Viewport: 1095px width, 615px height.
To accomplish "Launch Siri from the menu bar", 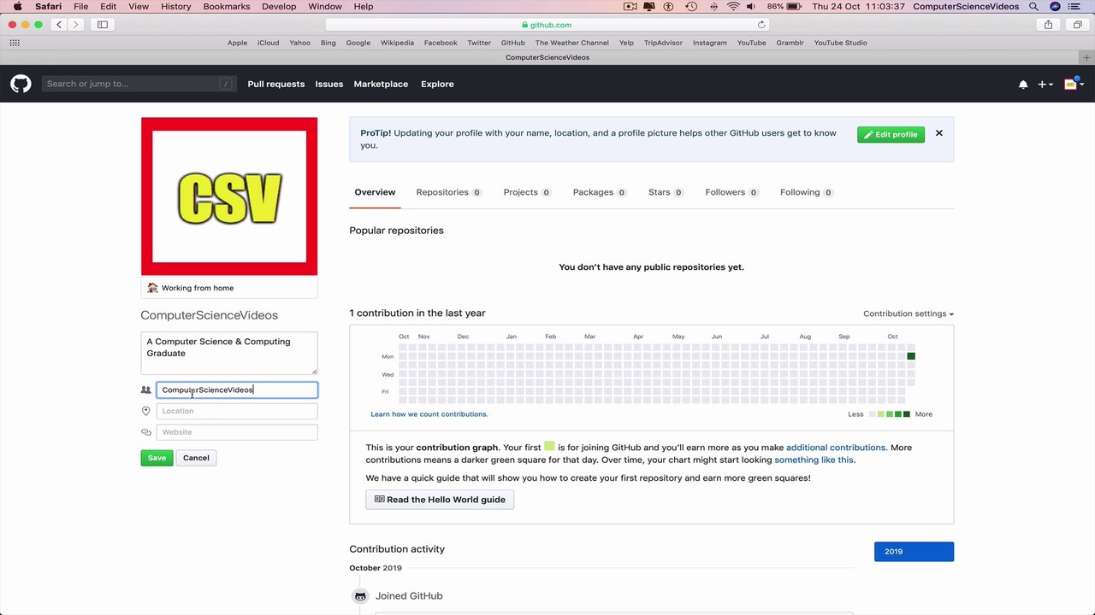I will click(1055, 7).
